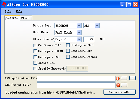The image size is (140, 99).
Task: Check the Configure SDRAM option
Action: pos(35,51)
